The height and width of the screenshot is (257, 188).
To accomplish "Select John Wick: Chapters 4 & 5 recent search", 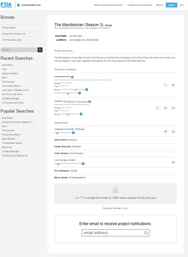I will point(15,90).
